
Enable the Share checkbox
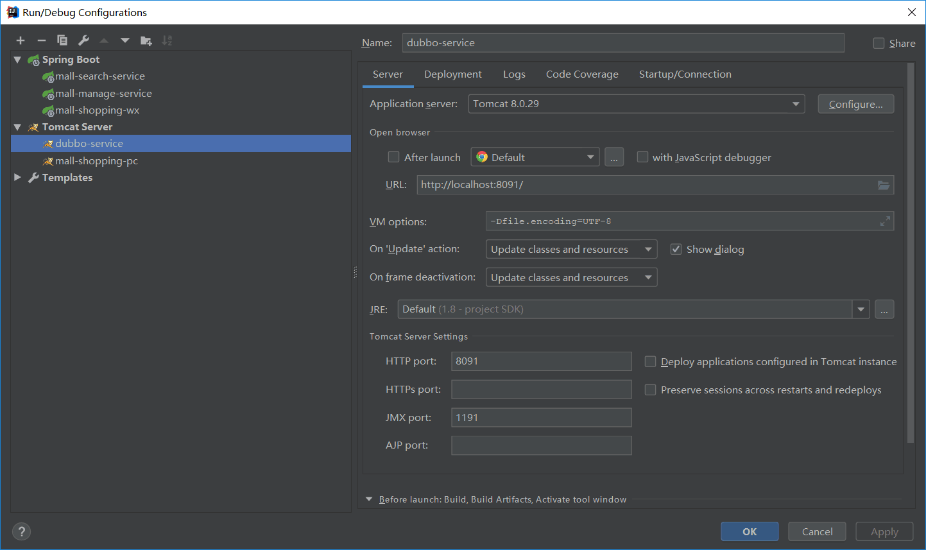click(x=879, y=43)
